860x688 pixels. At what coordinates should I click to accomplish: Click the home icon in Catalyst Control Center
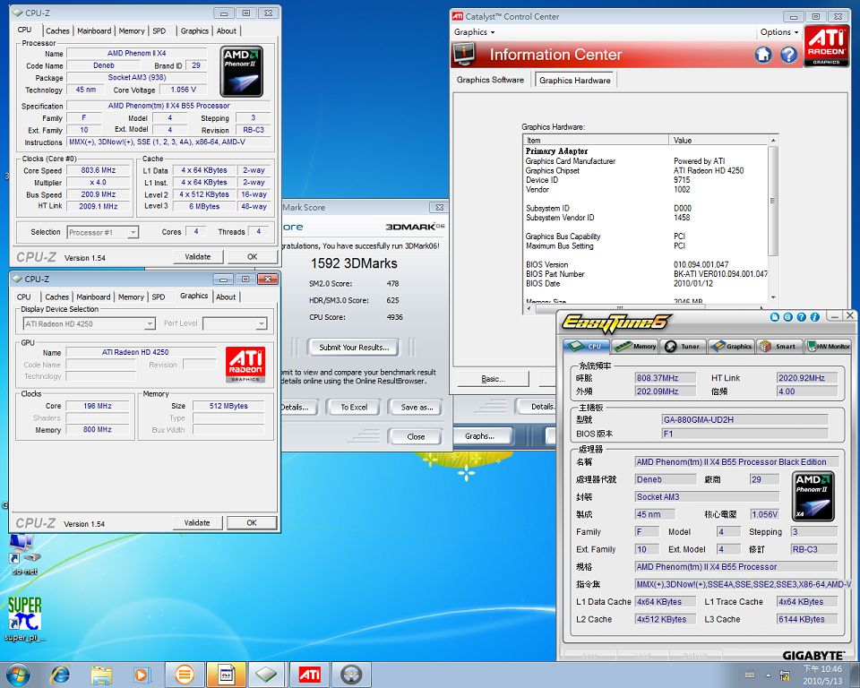tap(763, 55)
